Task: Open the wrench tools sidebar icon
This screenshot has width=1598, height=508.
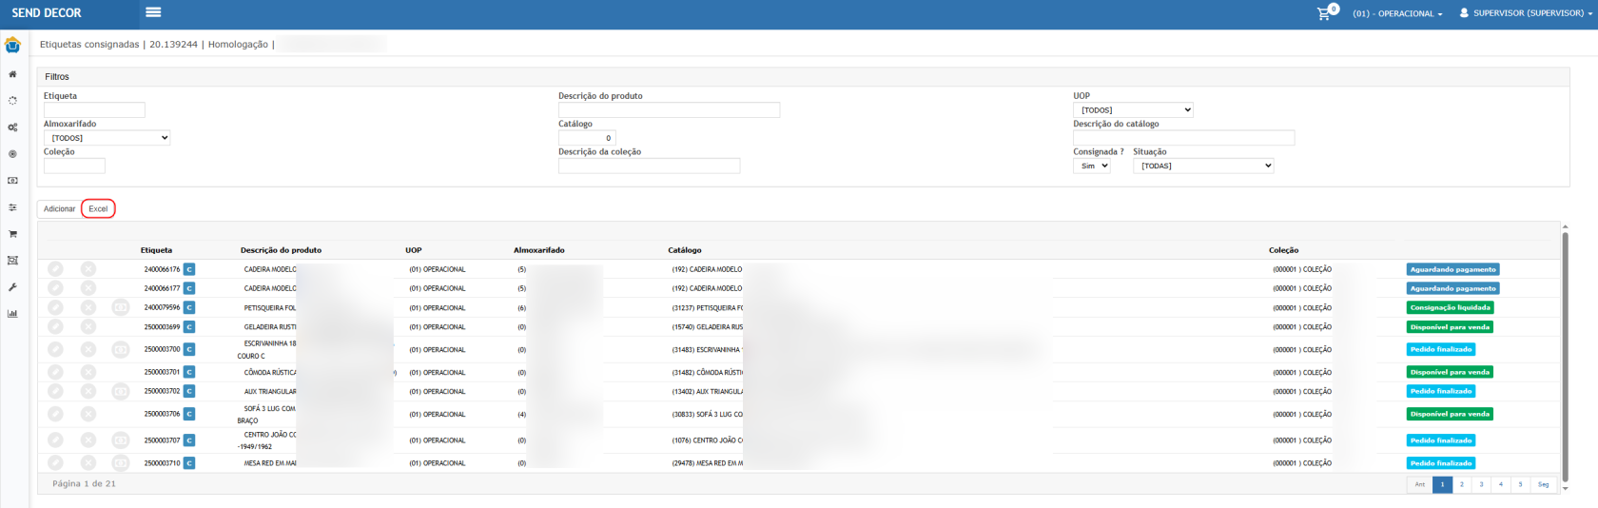Action: [x=12, y=287]
